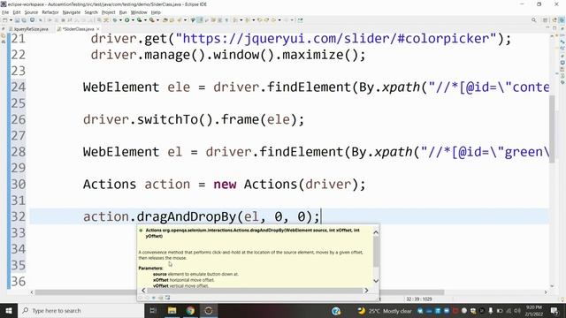The width and height of the screenshot is (566, 318).
Task: Click the Show in Javadoc View icon in the popup
Action: coord(154,298)
